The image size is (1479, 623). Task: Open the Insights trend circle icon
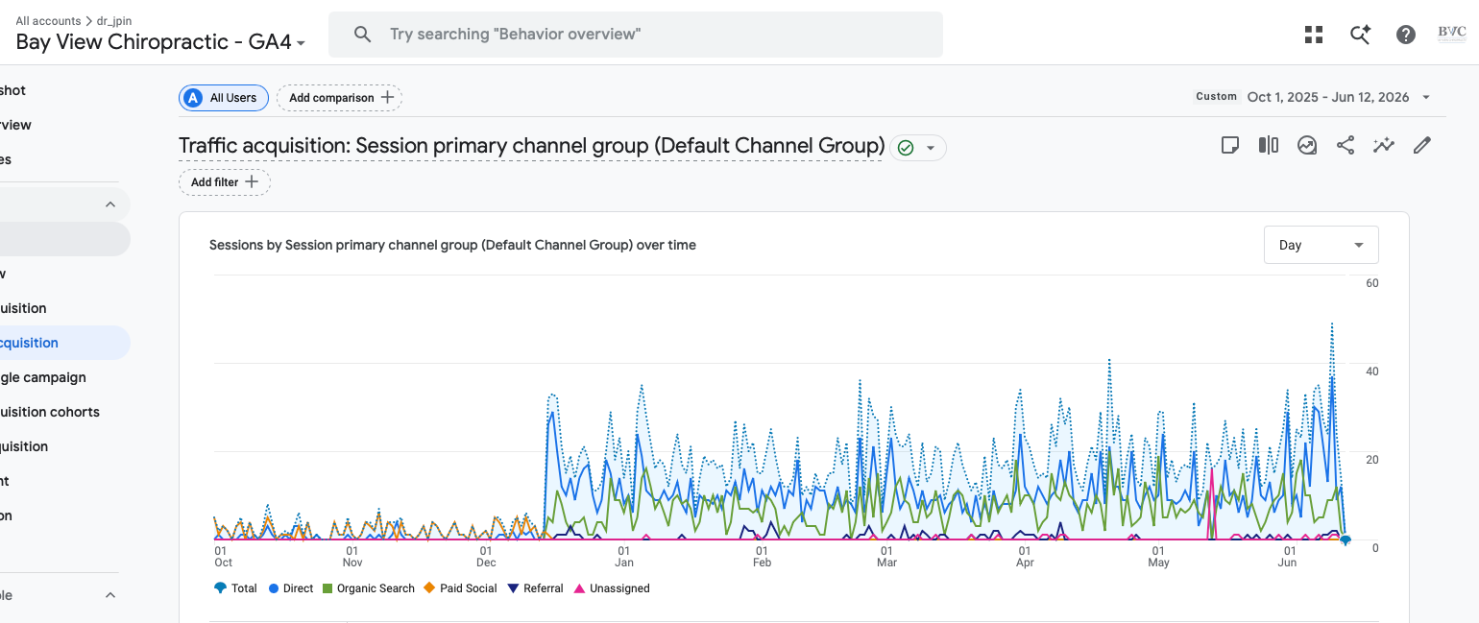[x=1307, y=145]
